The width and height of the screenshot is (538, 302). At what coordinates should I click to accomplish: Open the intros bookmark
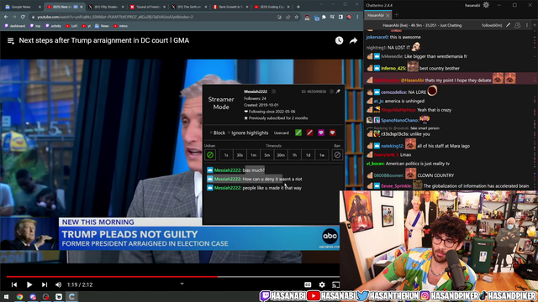coord(120,26)
